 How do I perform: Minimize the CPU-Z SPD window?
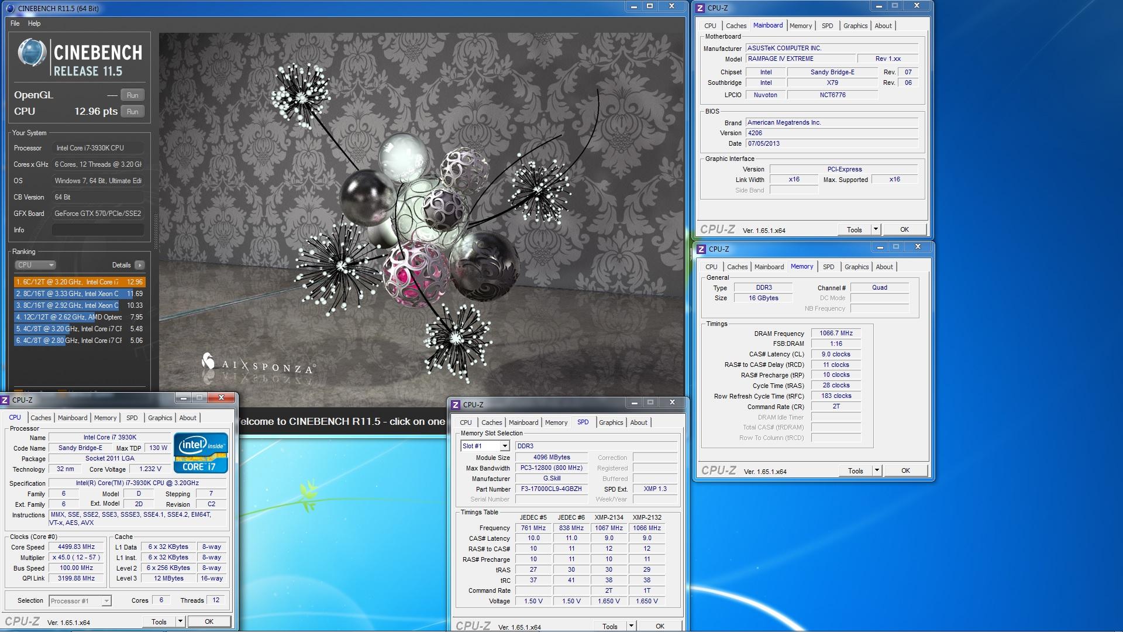(634, 403)
